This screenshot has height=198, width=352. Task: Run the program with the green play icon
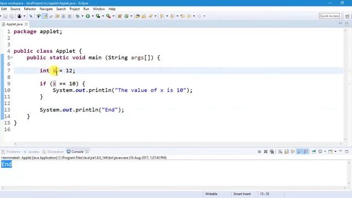(x=88, y=16)
